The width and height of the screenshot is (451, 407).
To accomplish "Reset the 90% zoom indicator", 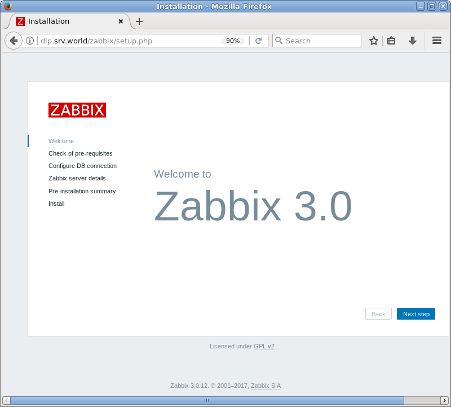I will [x=233, y=41].
